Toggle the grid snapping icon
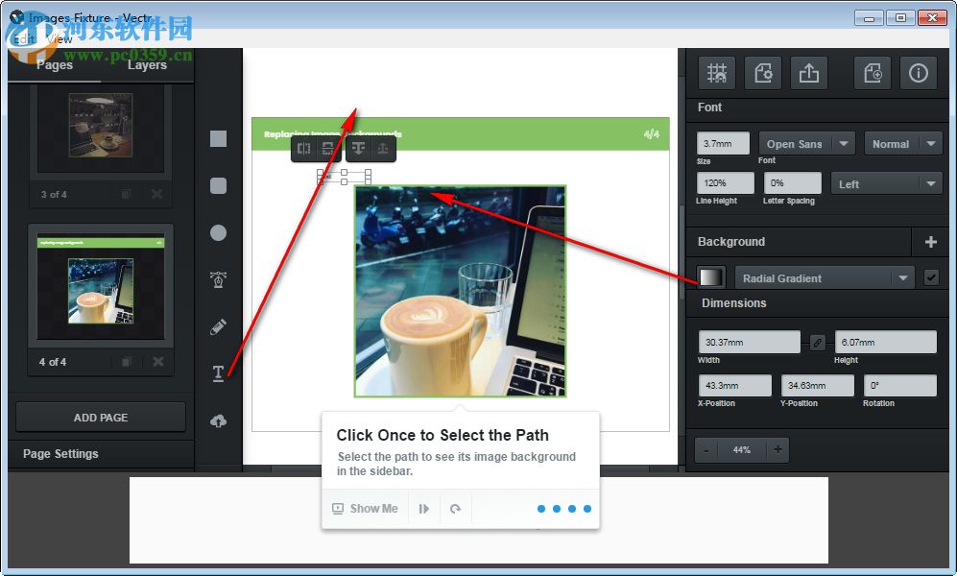This screenshot has width=957, height=576. click(x=716, y=73)
